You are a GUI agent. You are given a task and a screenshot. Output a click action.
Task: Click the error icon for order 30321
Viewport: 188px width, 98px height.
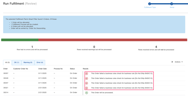pos(87,88)
